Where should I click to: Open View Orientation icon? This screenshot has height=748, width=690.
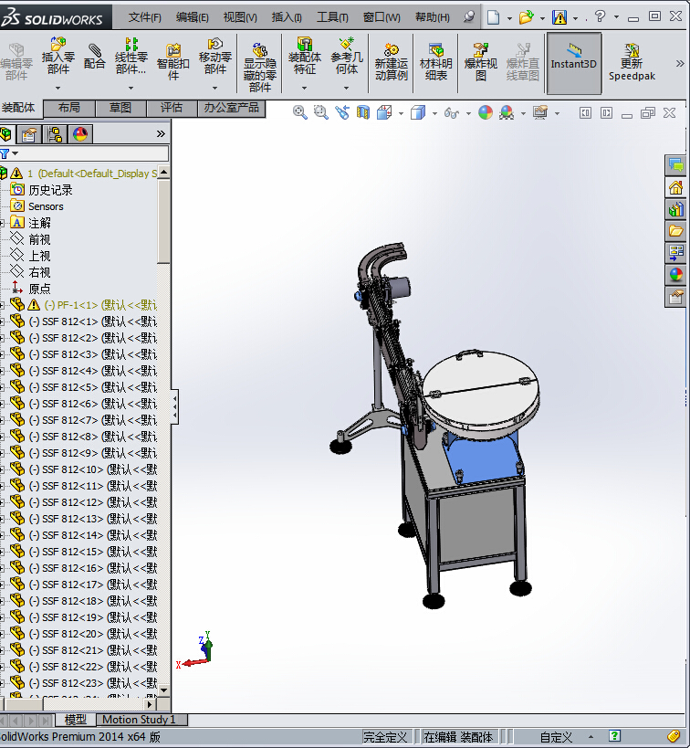pyautogui.click(x=384, y=112)
